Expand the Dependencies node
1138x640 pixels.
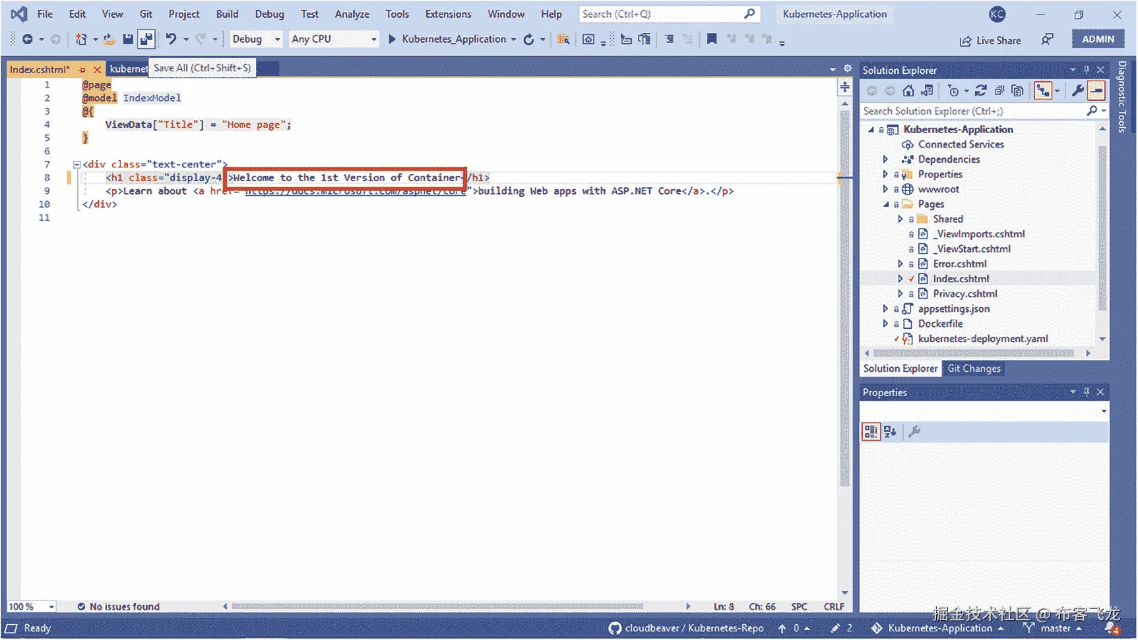(x=885, y=160)
